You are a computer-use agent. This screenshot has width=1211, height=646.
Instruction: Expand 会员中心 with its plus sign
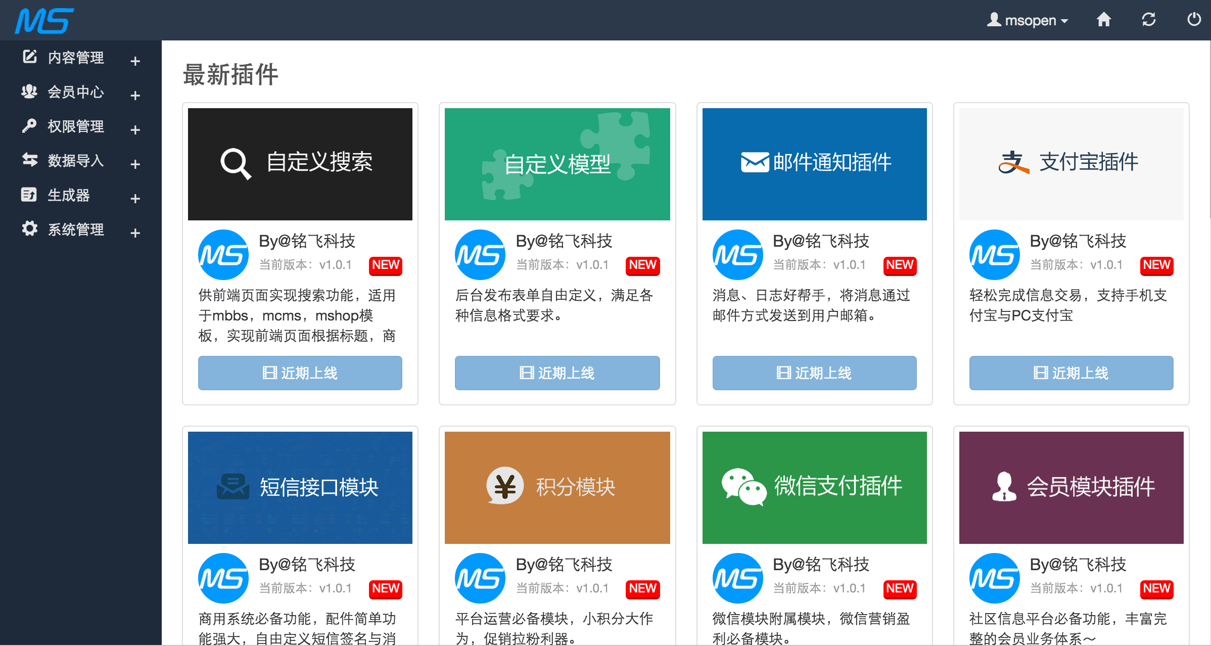pos(135,96)
